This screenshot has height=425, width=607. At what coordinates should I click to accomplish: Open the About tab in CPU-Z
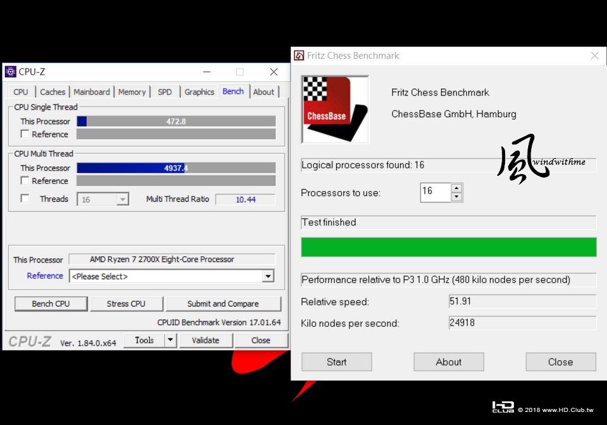pos(264,92)
